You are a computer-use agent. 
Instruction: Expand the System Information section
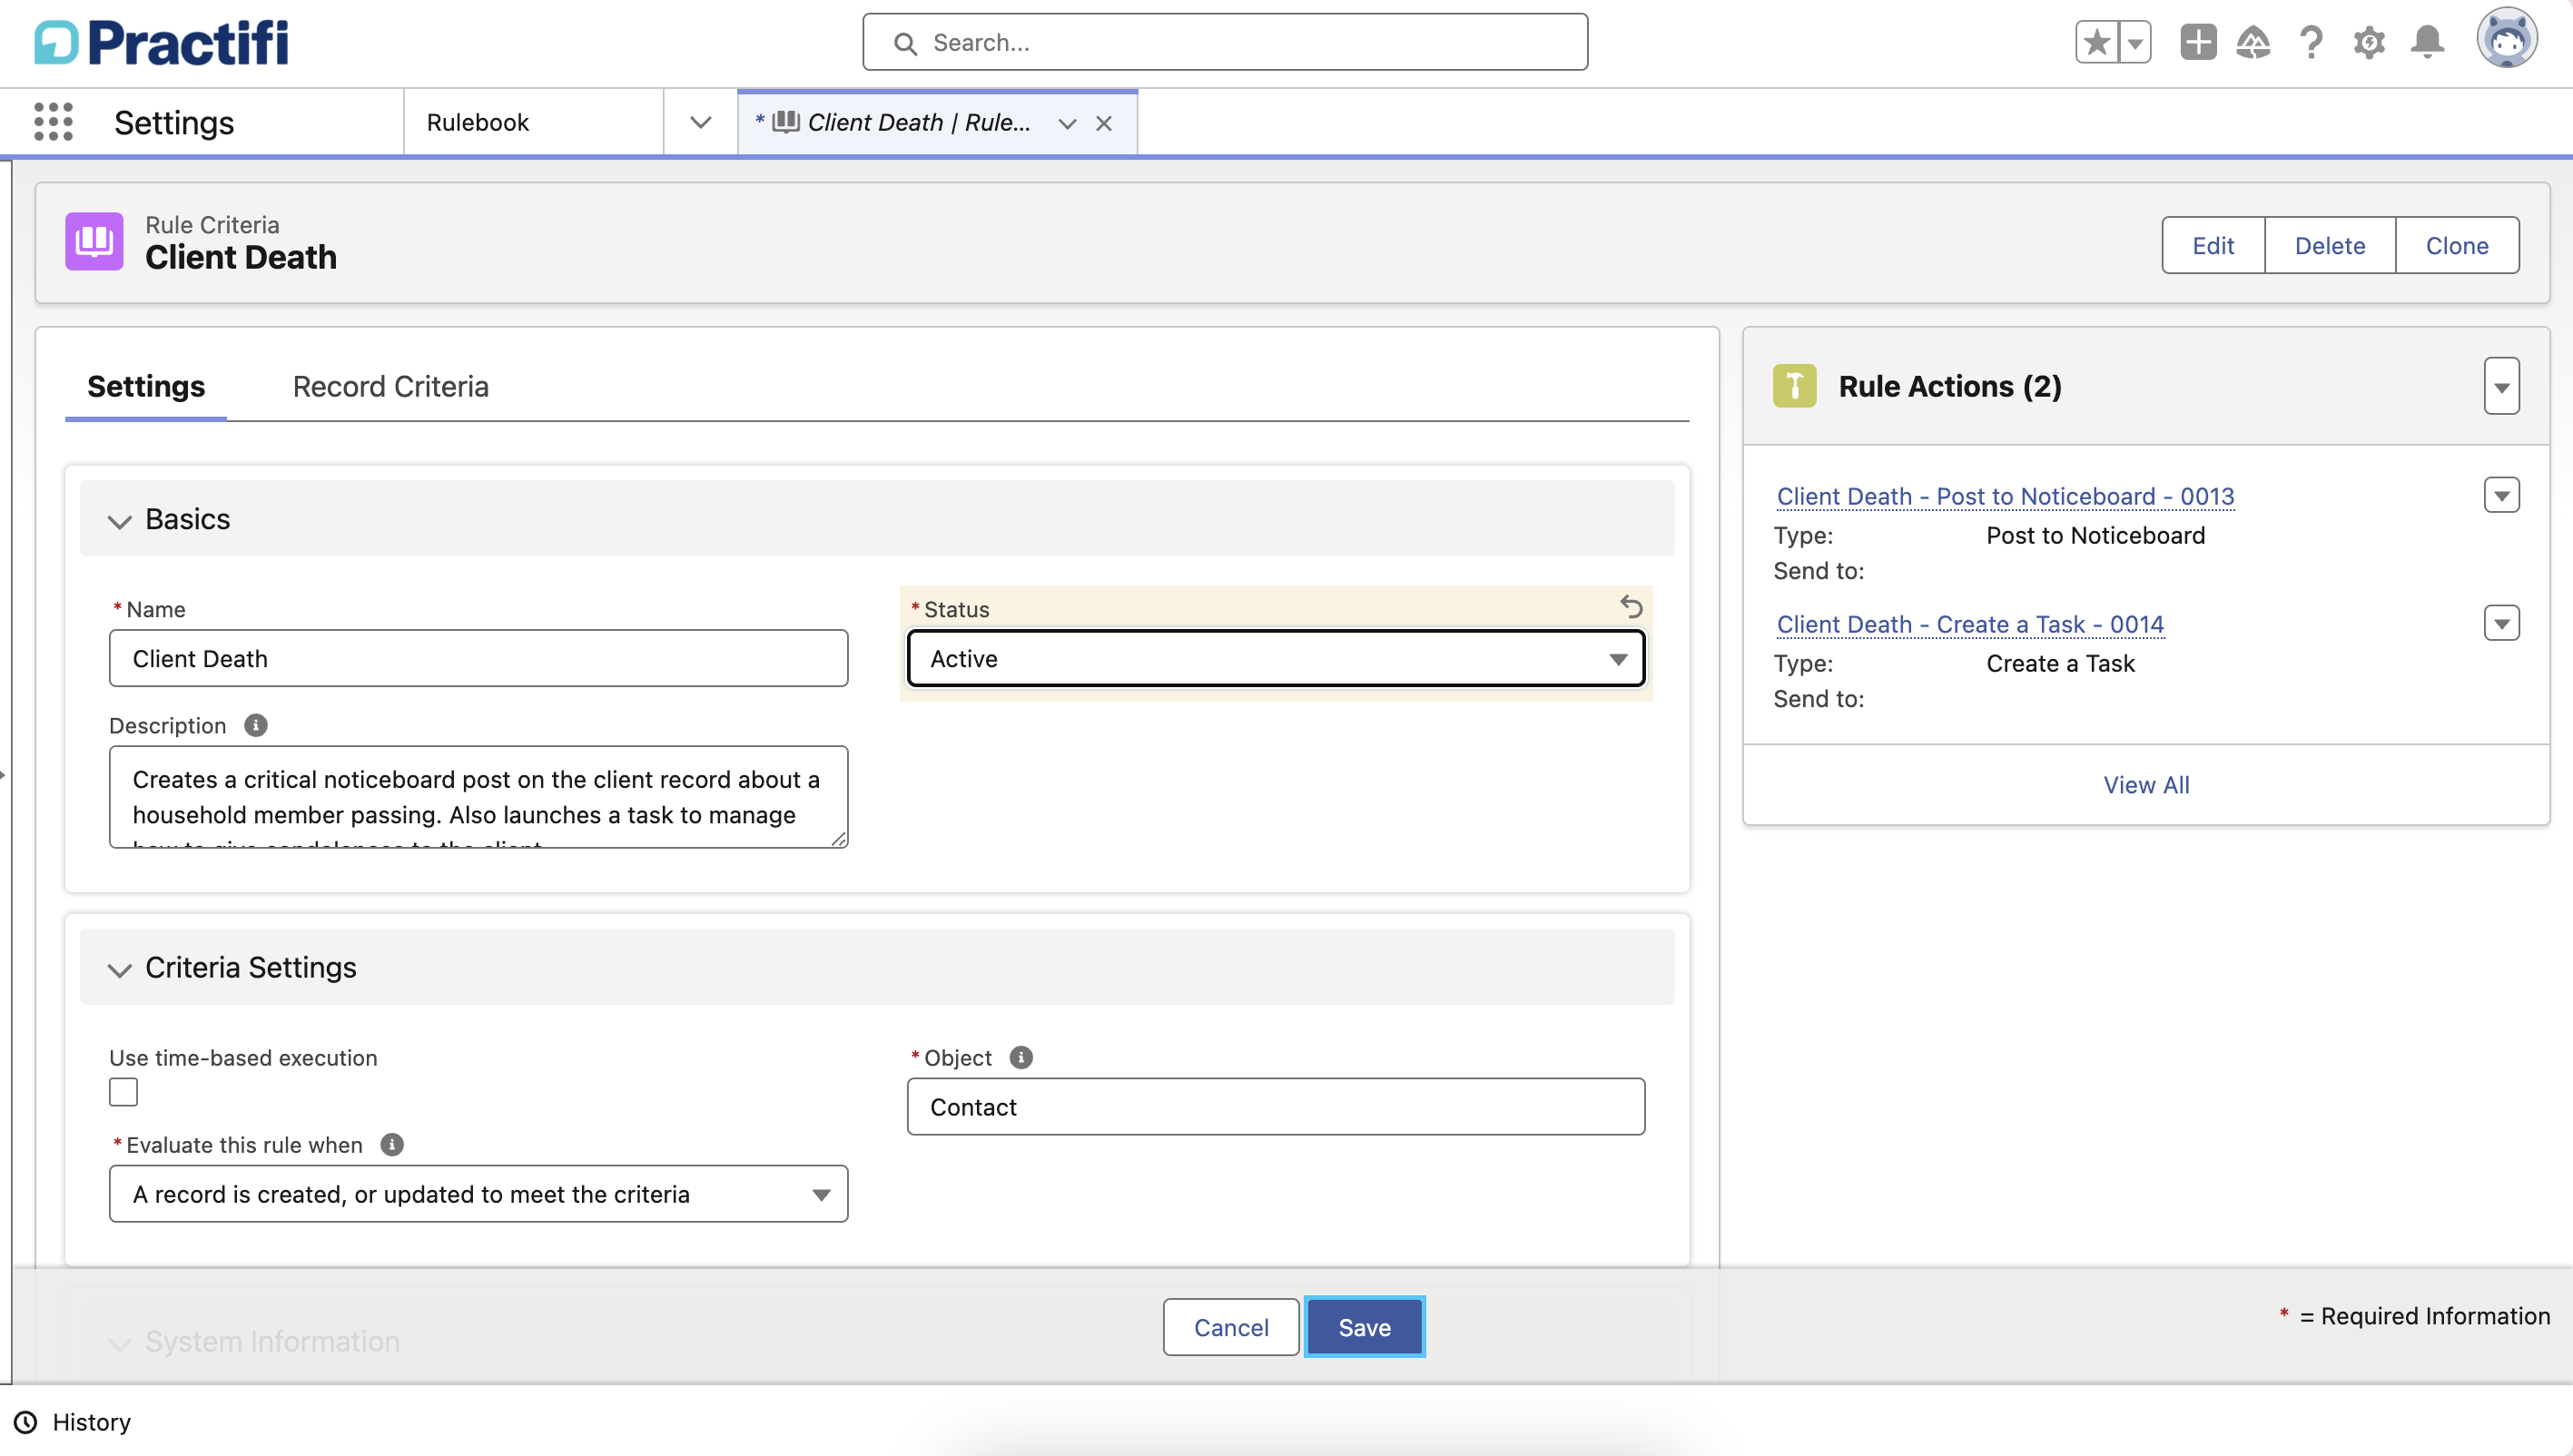(x=120, y=1343)
